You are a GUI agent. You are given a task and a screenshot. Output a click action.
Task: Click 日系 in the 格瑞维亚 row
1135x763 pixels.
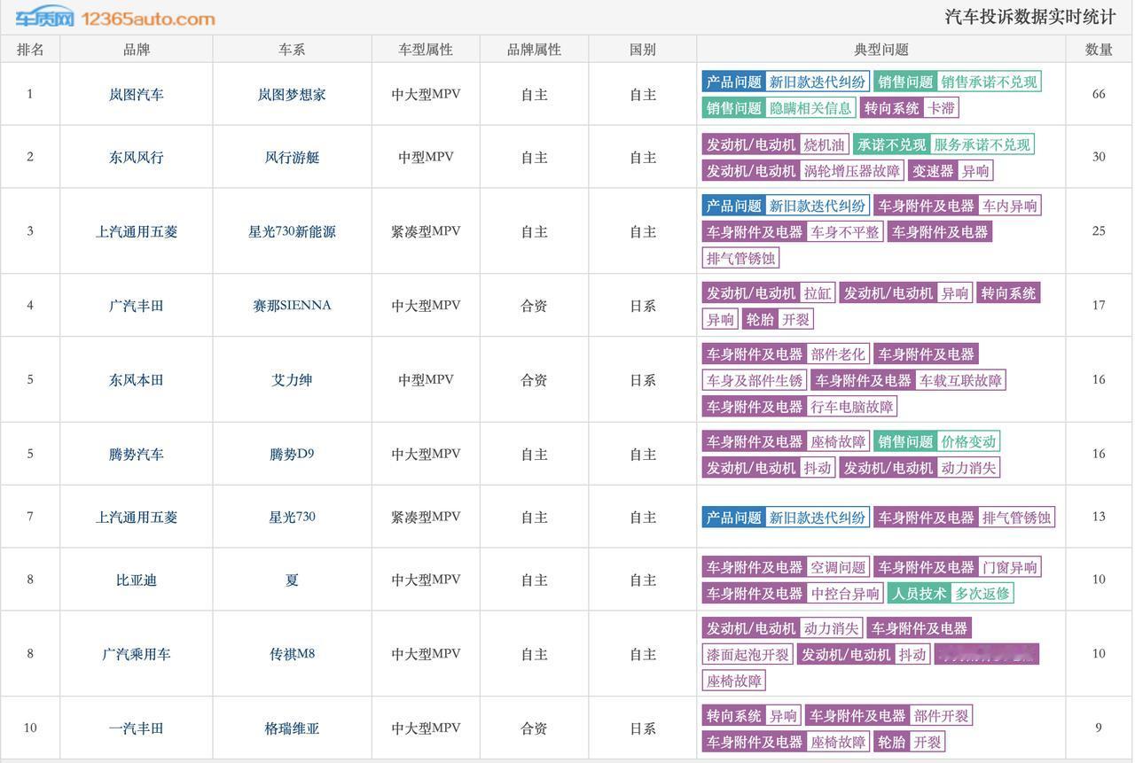[643, 728]
